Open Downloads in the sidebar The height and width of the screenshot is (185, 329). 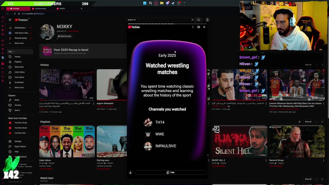pos(19,82)
